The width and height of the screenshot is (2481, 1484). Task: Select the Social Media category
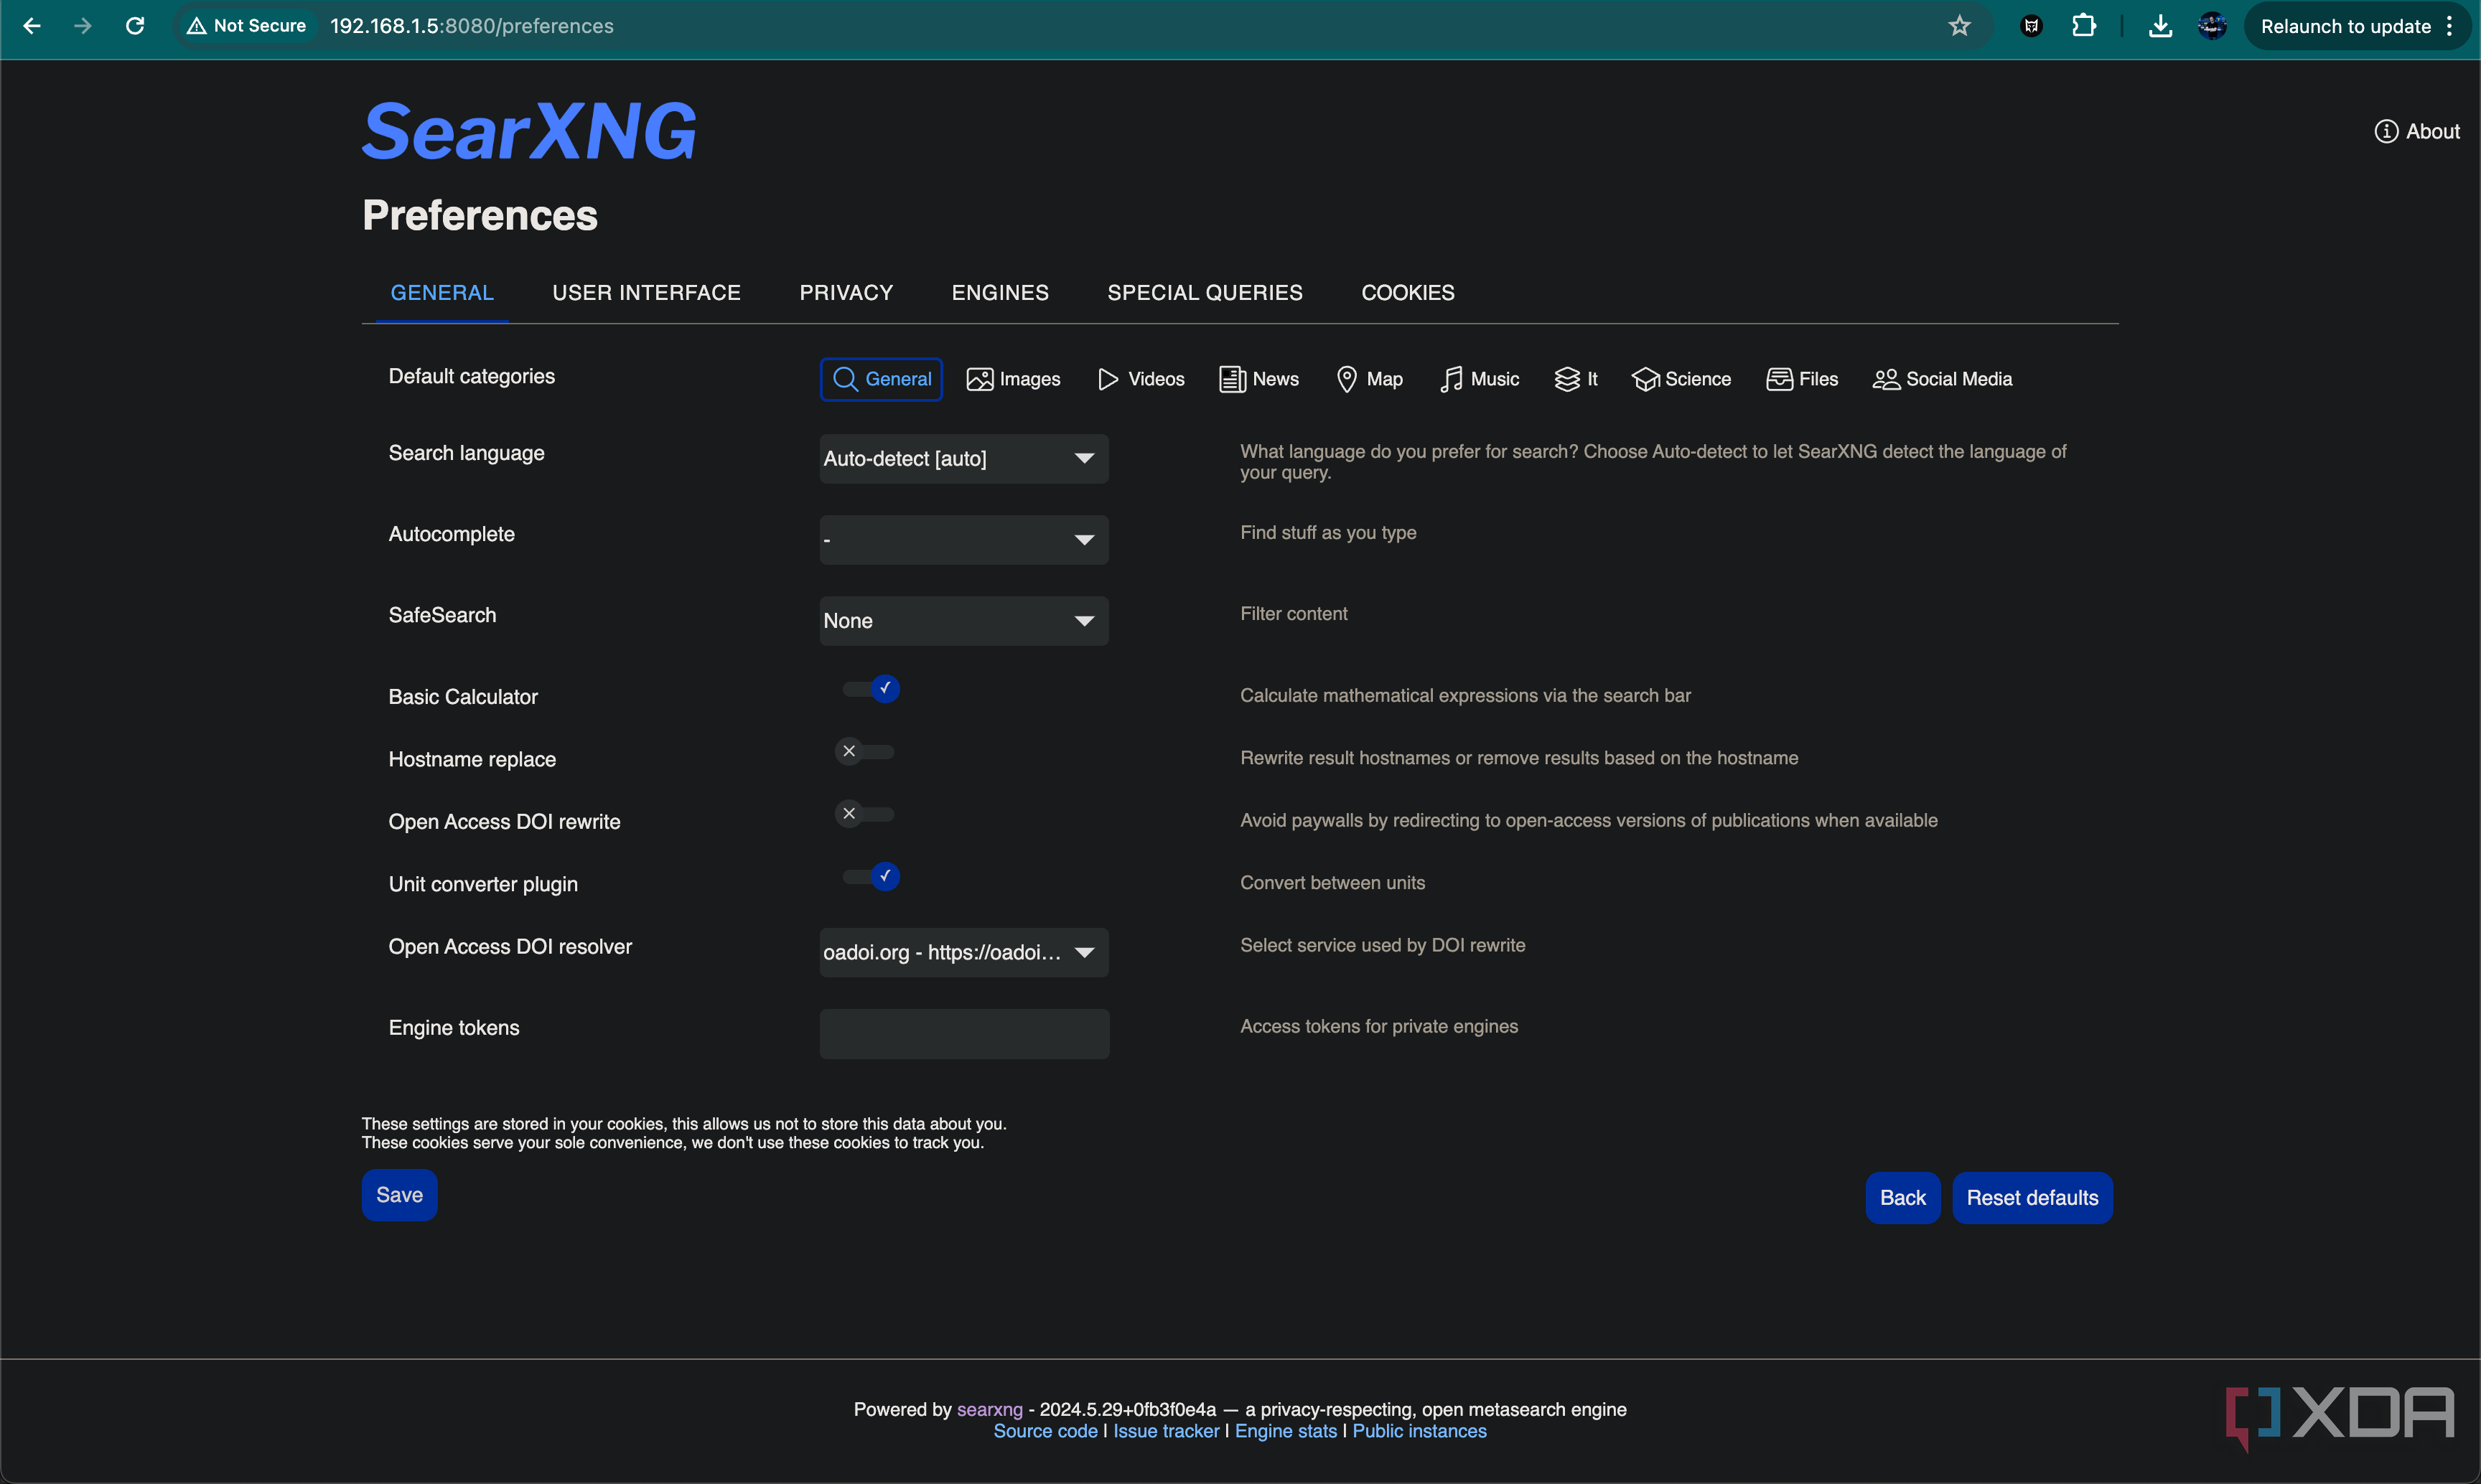click(1943, 379)
